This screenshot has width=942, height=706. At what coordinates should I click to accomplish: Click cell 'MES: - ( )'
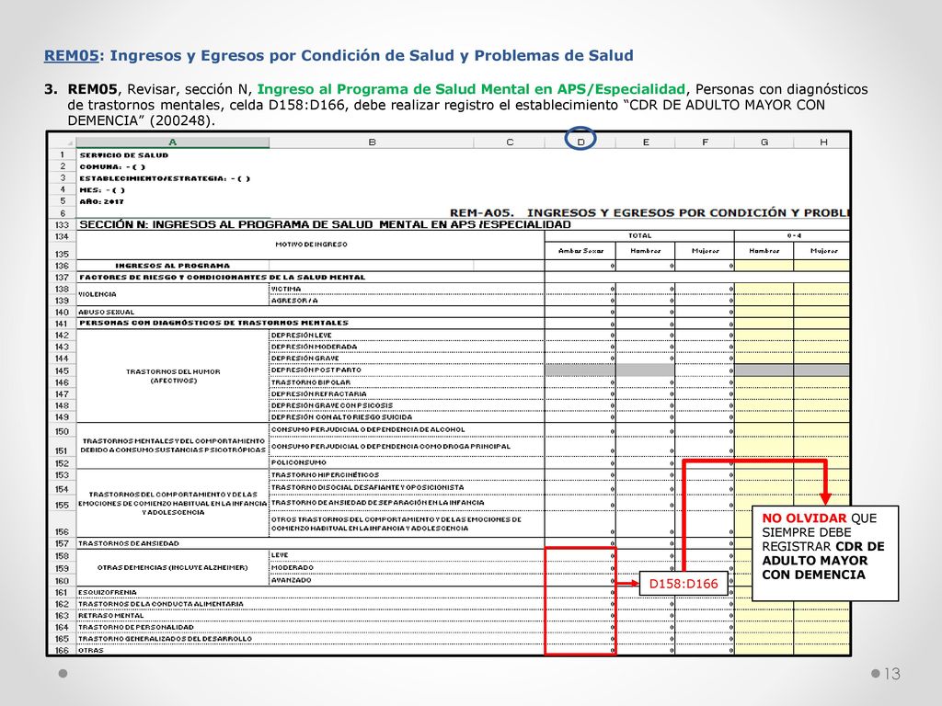point(102,189)
